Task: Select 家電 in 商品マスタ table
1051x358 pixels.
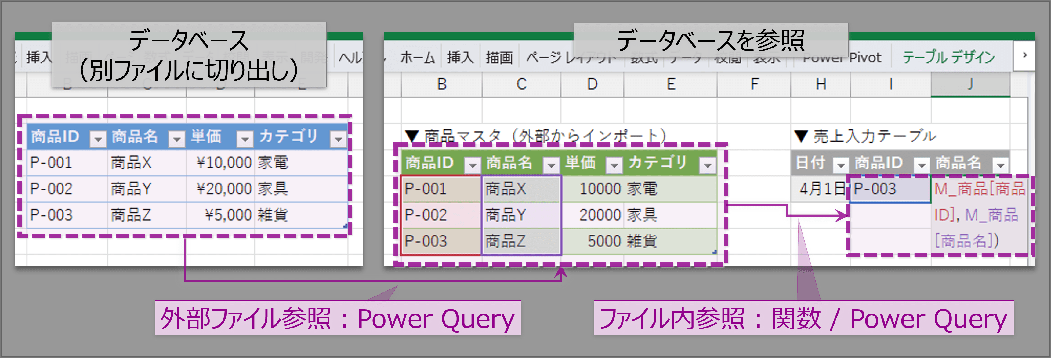Action: coord(671,189)
